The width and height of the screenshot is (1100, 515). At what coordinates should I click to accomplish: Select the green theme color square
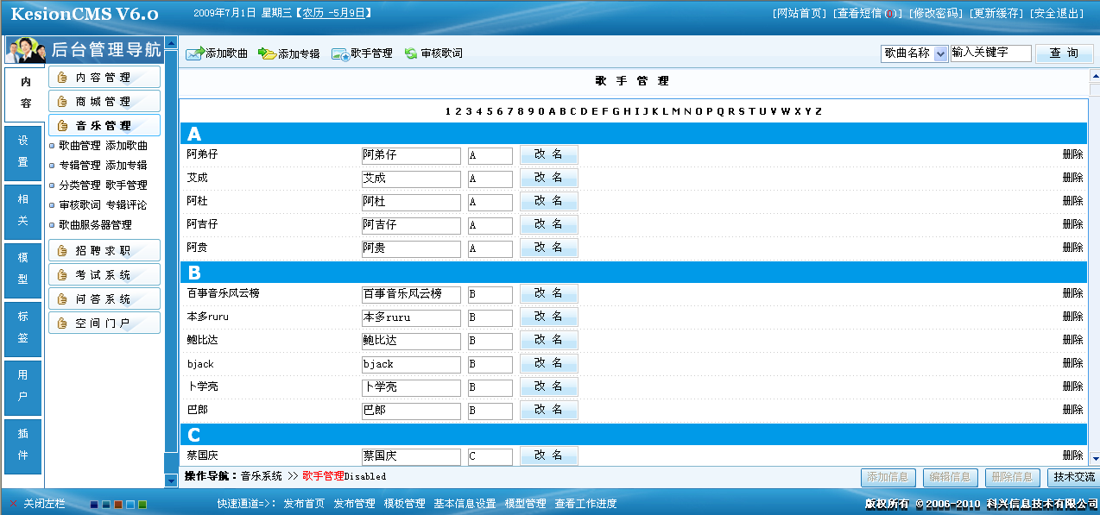(142, 505)
